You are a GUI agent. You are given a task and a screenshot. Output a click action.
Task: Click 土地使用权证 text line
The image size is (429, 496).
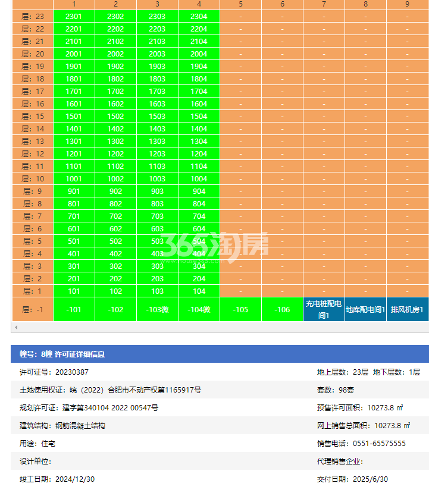110,390
